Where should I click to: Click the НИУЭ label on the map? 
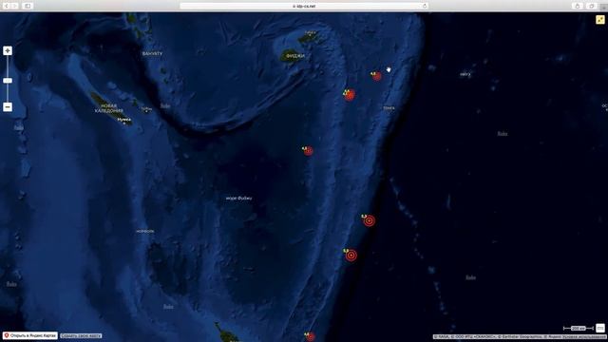point(465,74)
